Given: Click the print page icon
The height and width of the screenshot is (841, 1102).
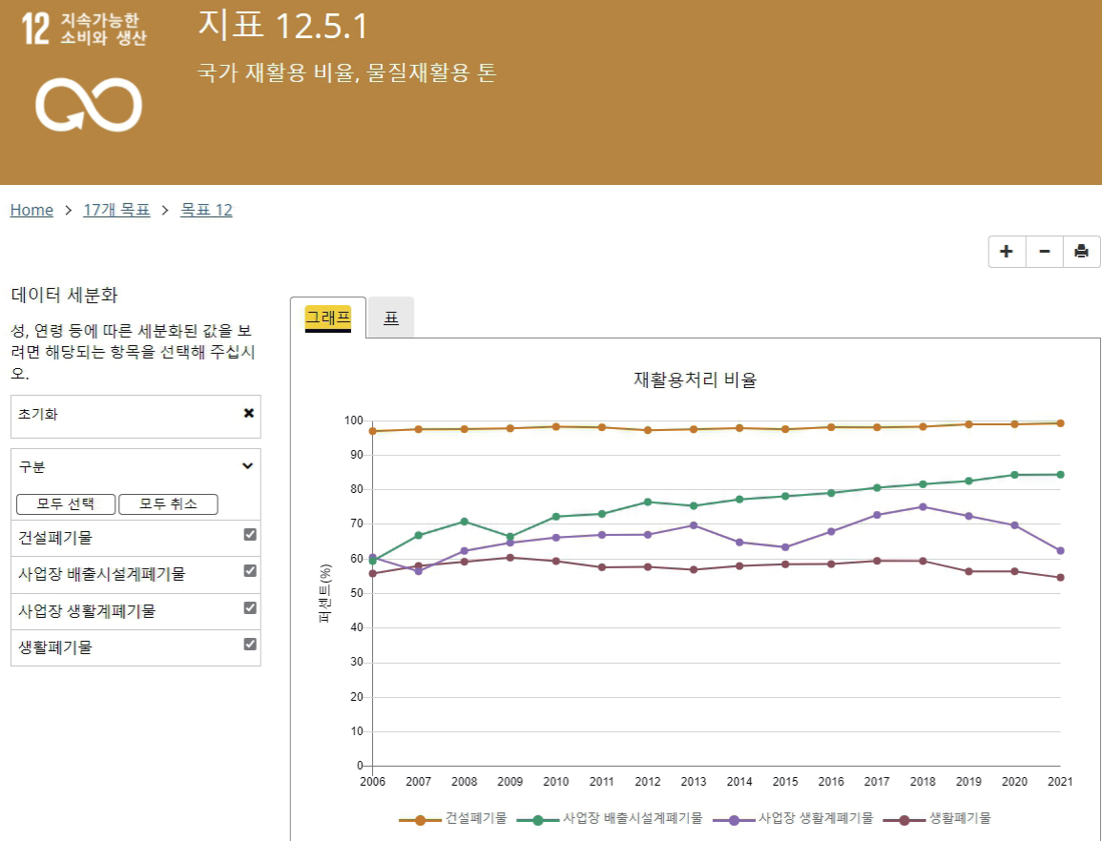Looking at the screenshot, I should (1081, 252).
